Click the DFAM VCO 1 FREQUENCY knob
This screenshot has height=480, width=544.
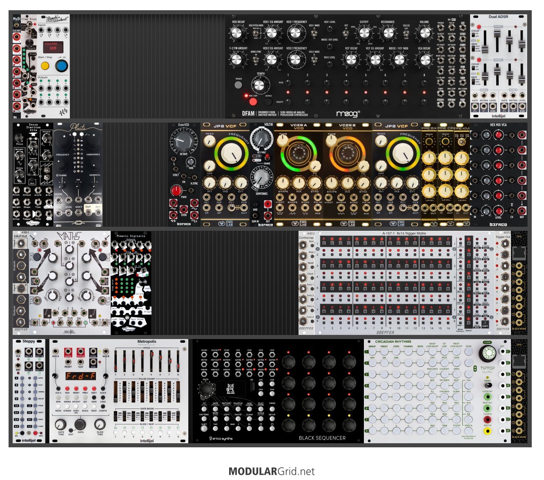[296, 33]
